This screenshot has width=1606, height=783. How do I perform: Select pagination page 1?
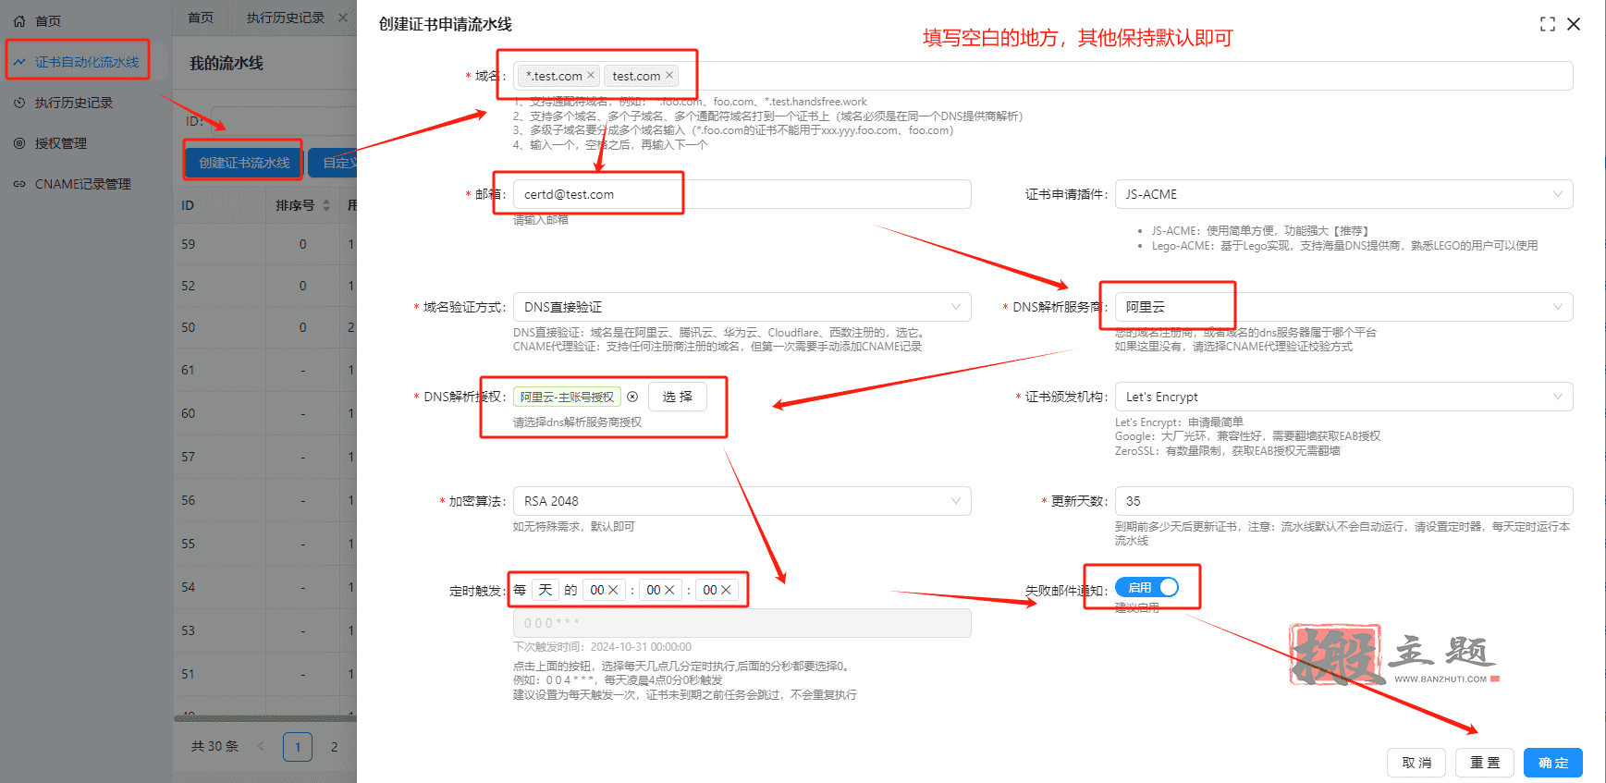(x=298, y=746)
